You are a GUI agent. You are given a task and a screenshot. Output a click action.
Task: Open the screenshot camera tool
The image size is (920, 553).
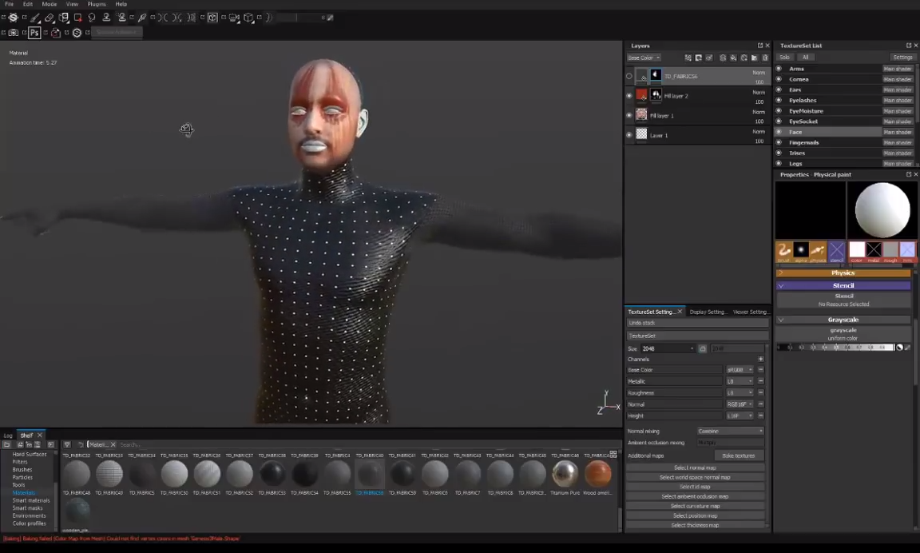[13, 33]
